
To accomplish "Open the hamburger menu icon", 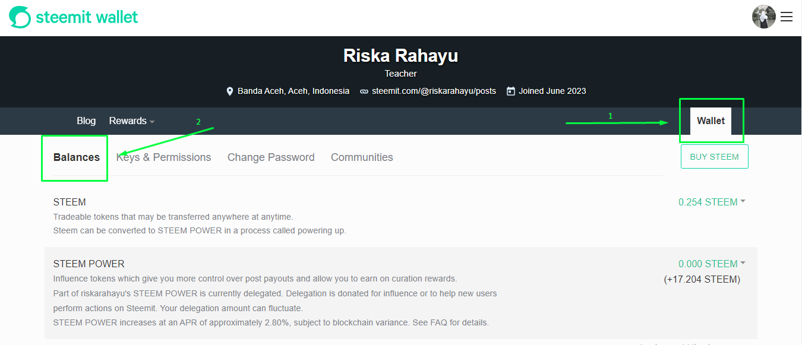I will click(x=787, y=17).
